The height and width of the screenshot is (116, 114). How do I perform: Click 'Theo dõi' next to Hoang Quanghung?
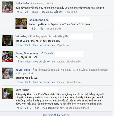click(x=49, y=53)
